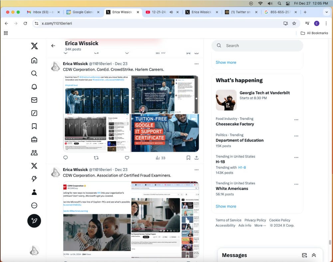Reply to the CrowdStrike Harlem Careers post

tap(66, 158)
